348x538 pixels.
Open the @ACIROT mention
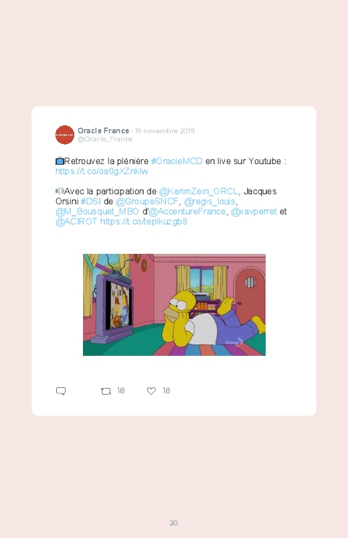(x=76, y=222)
